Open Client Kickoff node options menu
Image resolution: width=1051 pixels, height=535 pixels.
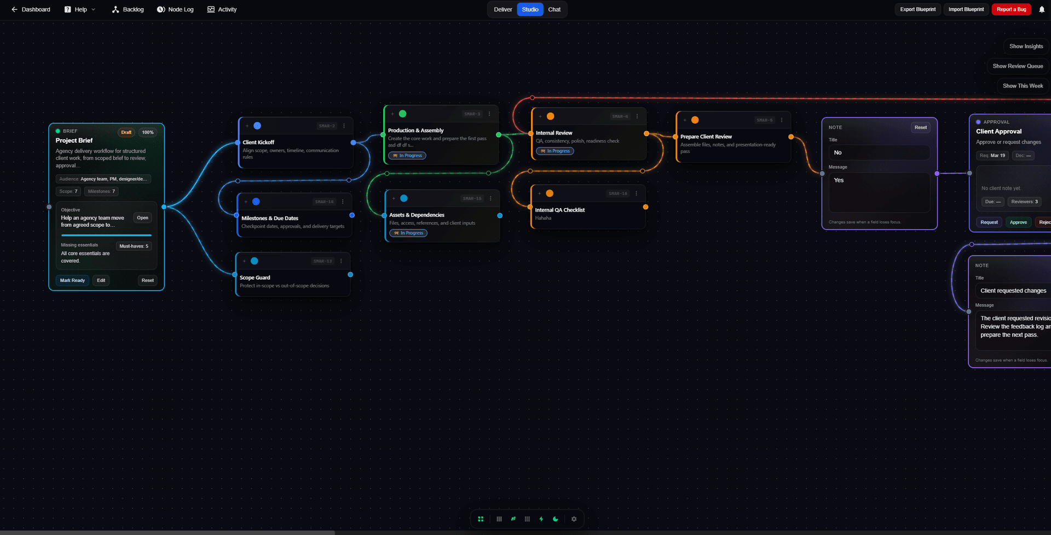pyautogui.click(x=344, y=126)
